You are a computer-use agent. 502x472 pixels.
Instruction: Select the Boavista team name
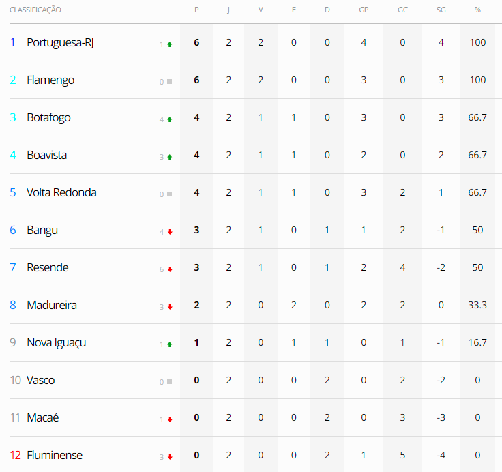(x=46, y=155)
